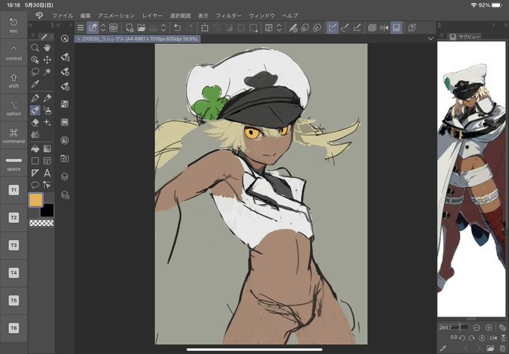
Task: Open the ファイル menu
Action: tap(63, 16)
